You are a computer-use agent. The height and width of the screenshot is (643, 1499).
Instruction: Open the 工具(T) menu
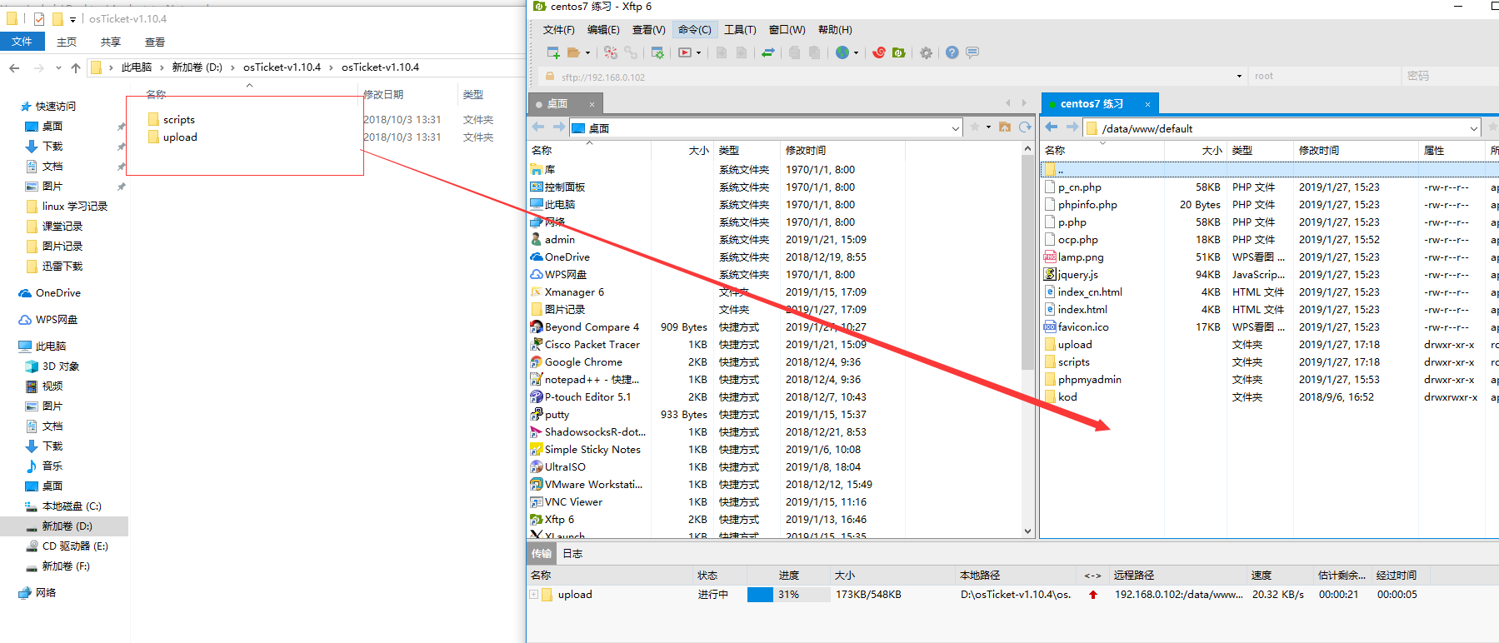click(x=740, y=29)
